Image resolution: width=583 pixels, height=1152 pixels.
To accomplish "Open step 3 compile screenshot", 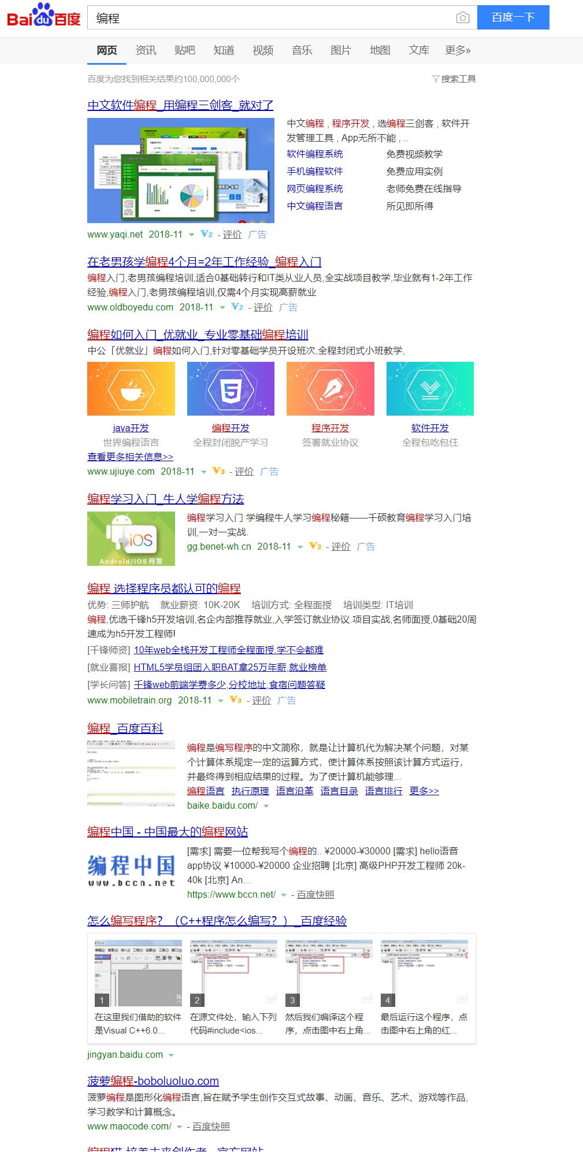I will click(x=329, y=973).
